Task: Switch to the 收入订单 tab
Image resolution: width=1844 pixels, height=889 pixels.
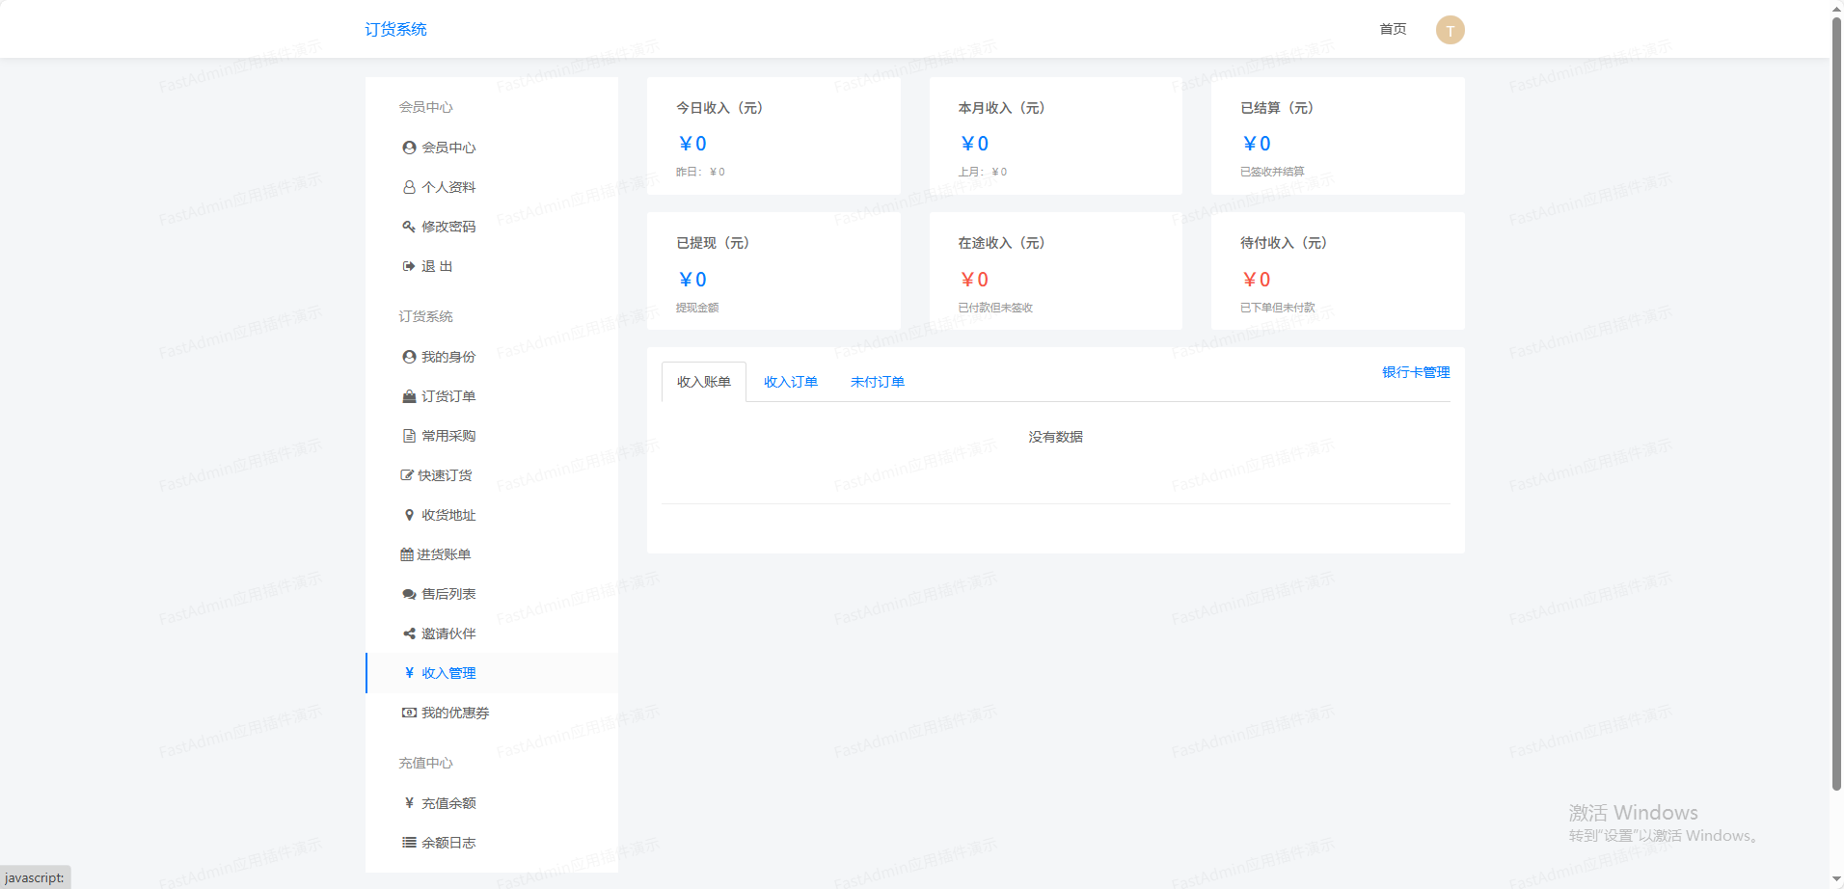Action: [790, 382]
